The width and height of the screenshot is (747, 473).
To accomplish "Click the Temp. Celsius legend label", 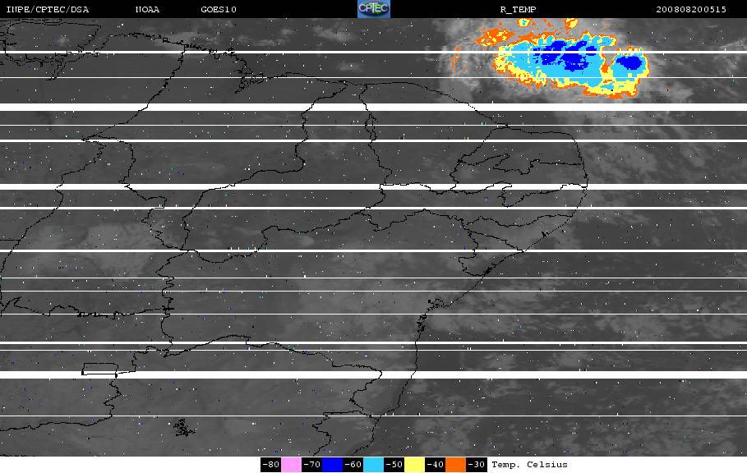I will (x=529, y=465).
